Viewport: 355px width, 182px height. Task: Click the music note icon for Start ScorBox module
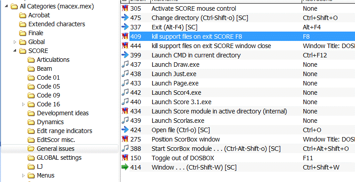point(125,149)
